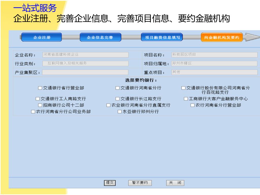This screenshot has width=260, height=195.
Task: Click the empty 产业集聚区 field
Action: (85, 72)
